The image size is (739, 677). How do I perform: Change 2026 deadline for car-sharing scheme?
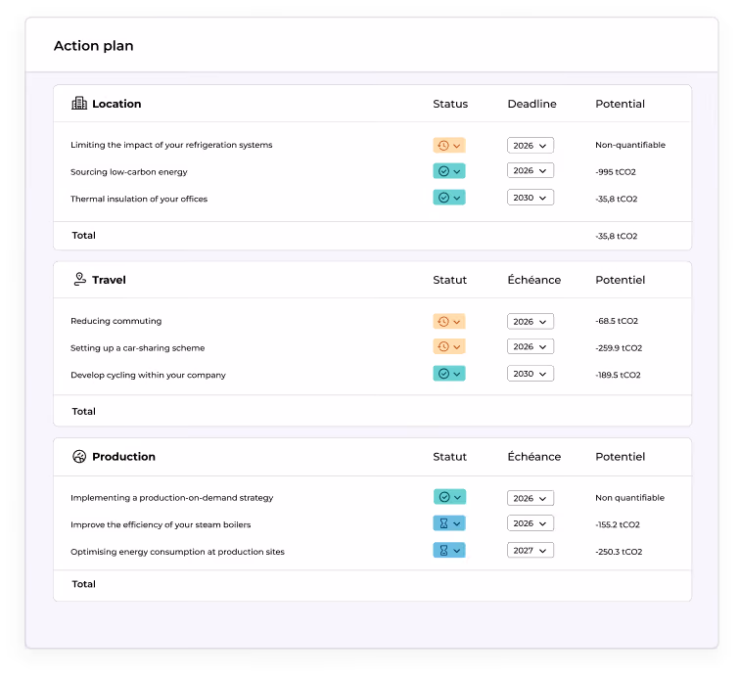pyautogui.click(x=531, y=346)
